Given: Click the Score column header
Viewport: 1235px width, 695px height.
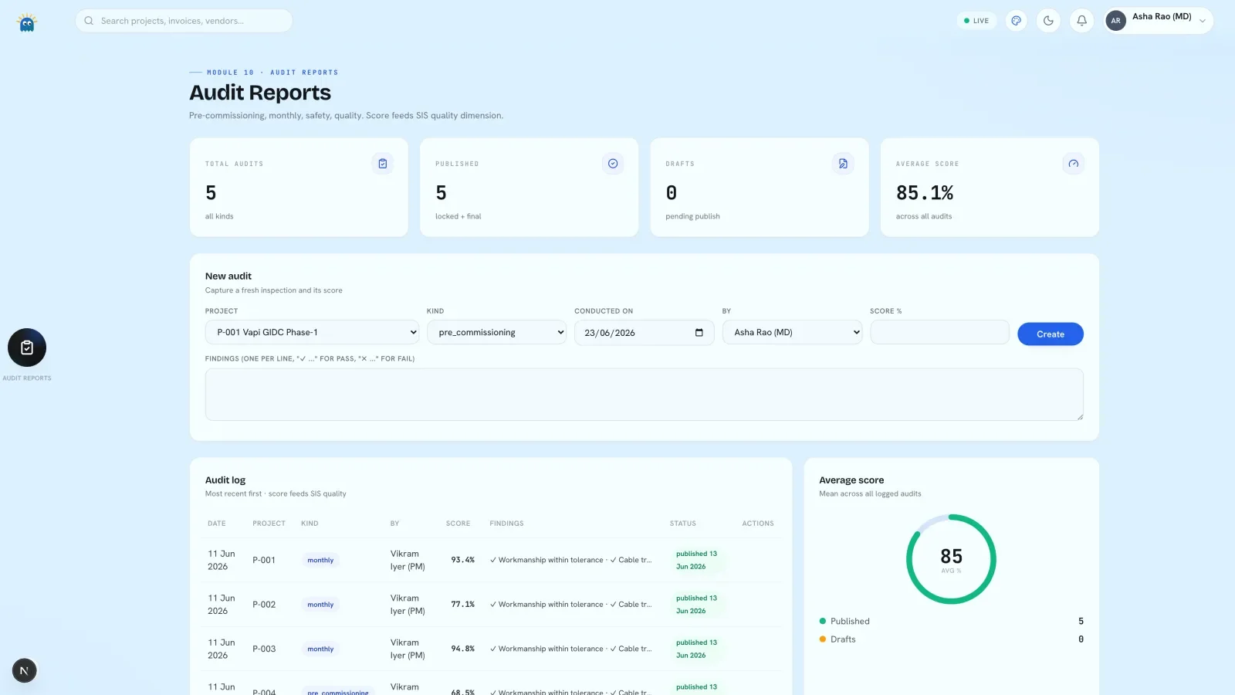Looking at the screenshot, I should point(458,524).
